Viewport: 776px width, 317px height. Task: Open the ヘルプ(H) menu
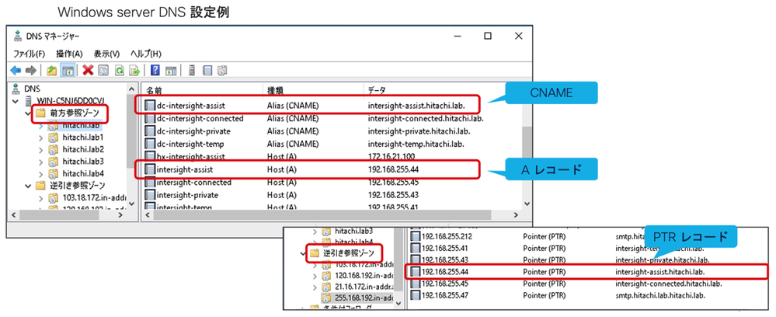point(146,54)
